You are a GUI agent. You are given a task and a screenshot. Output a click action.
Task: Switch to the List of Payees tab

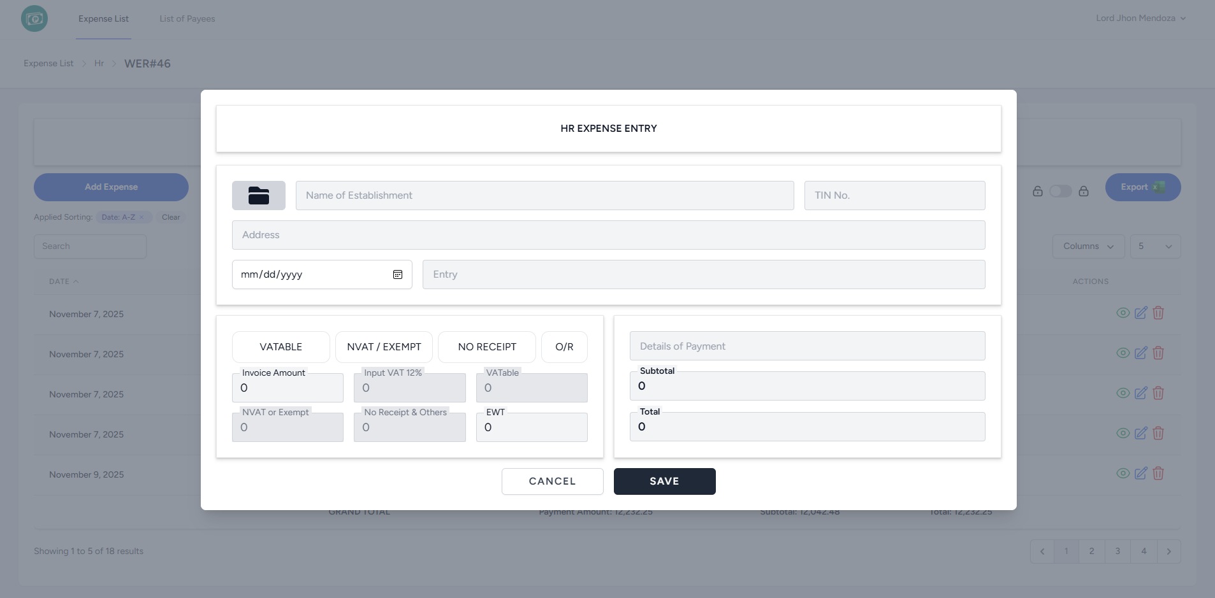187,19
